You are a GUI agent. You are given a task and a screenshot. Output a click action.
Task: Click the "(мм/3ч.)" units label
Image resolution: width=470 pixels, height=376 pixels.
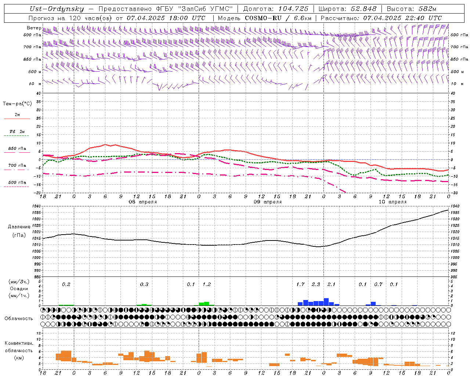(19, 282)
